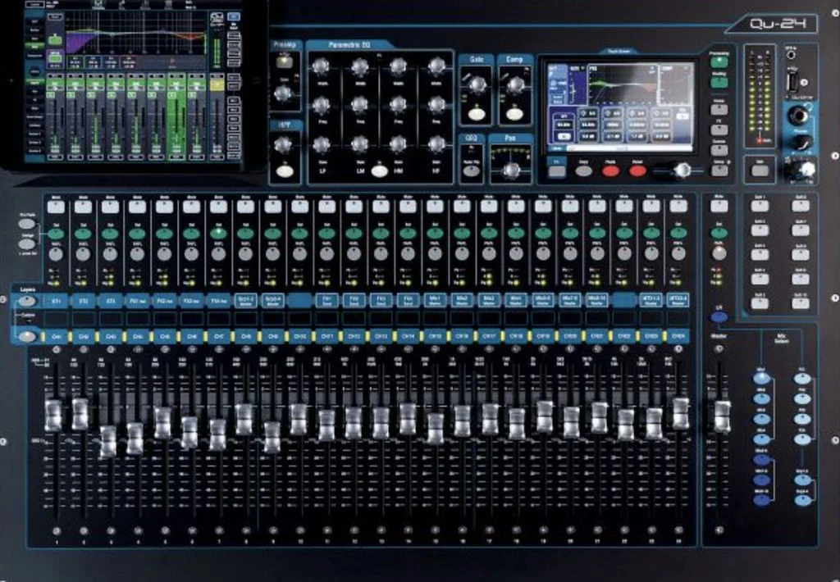The image size is (840, 582).
Task: Click the HPF In button
Action: coord(283,173)
